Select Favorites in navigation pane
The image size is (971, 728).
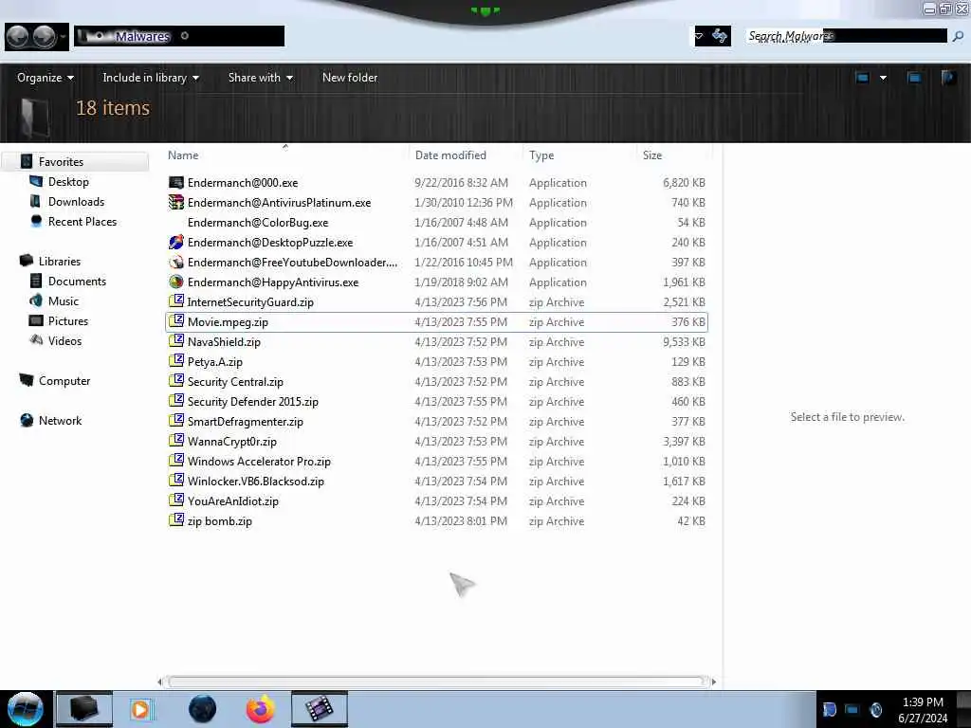(x=61, y=161)
